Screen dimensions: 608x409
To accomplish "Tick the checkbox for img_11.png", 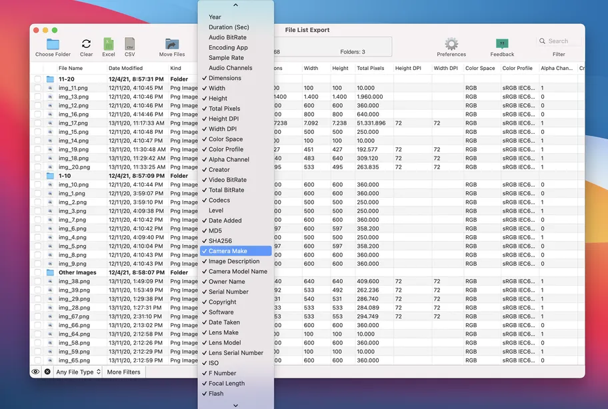I will (x=37, y=88).
